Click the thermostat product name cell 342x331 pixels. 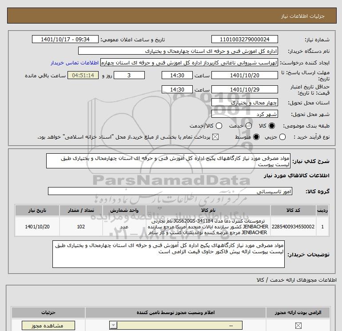pyautogui.click(x=208, y=227)
